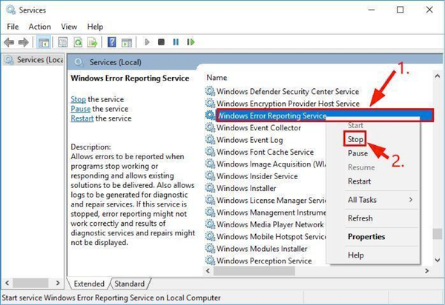Select Services (Local) in the console tree
The image size is (445, 305).
point(33,60)
